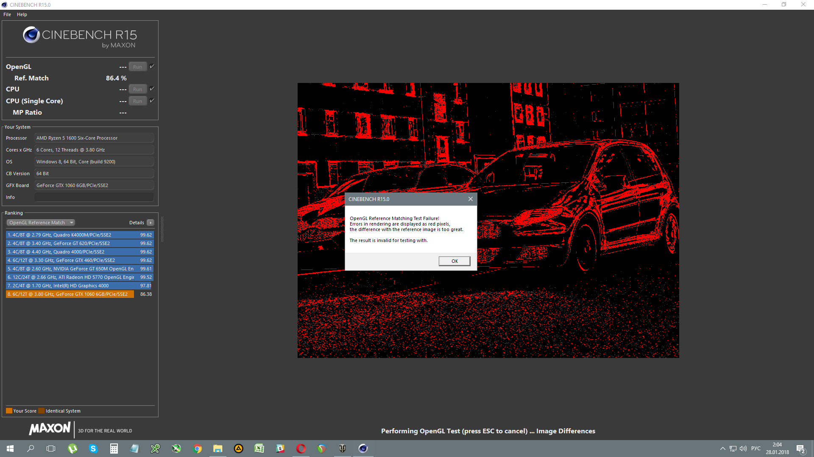814x457 pixels.
Task: Open Skype from the taskbar
Action: (93, 449)
